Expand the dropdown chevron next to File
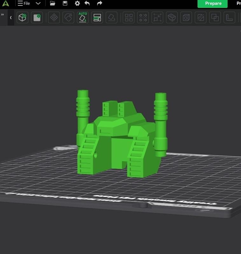This screenshot has width=241, height=254. click(38, 3)
